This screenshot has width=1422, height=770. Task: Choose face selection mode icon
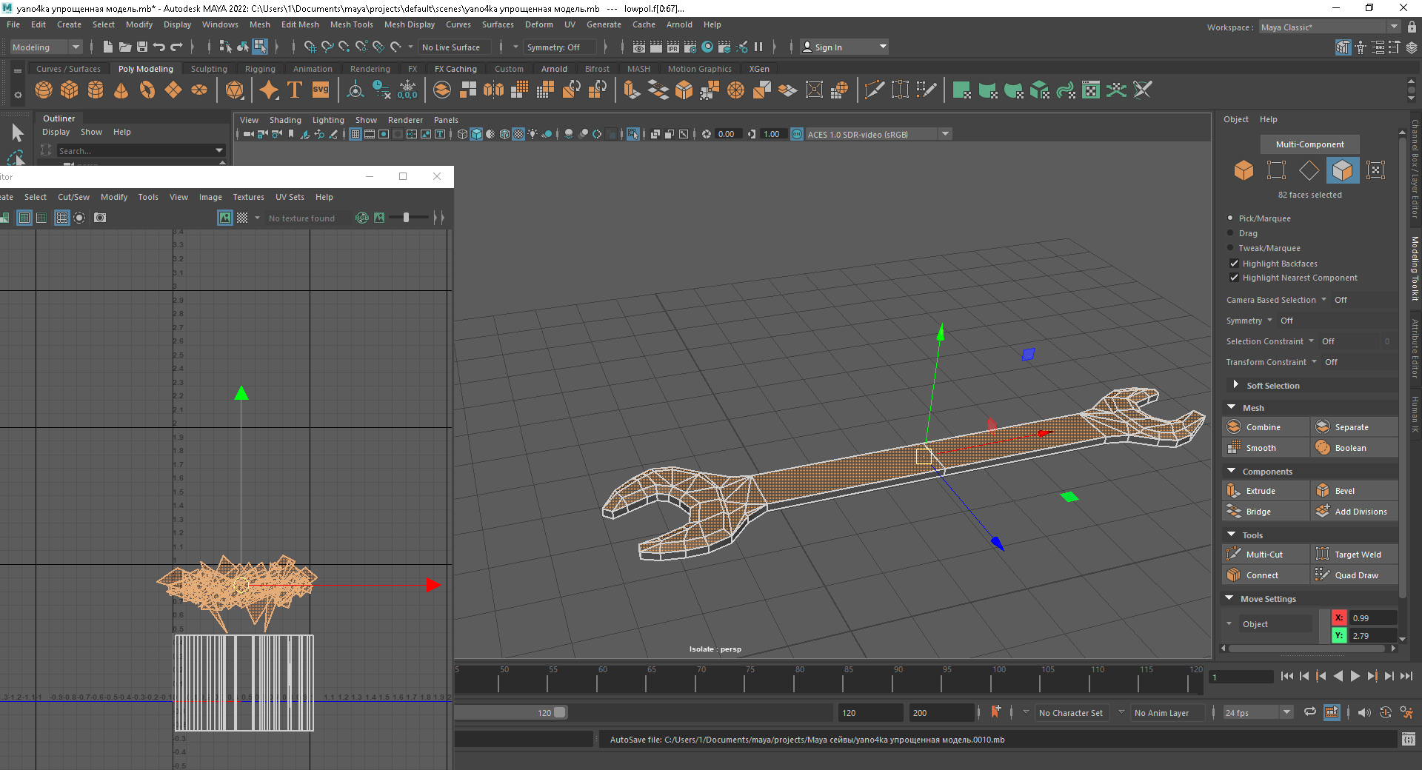[1342, 170]
